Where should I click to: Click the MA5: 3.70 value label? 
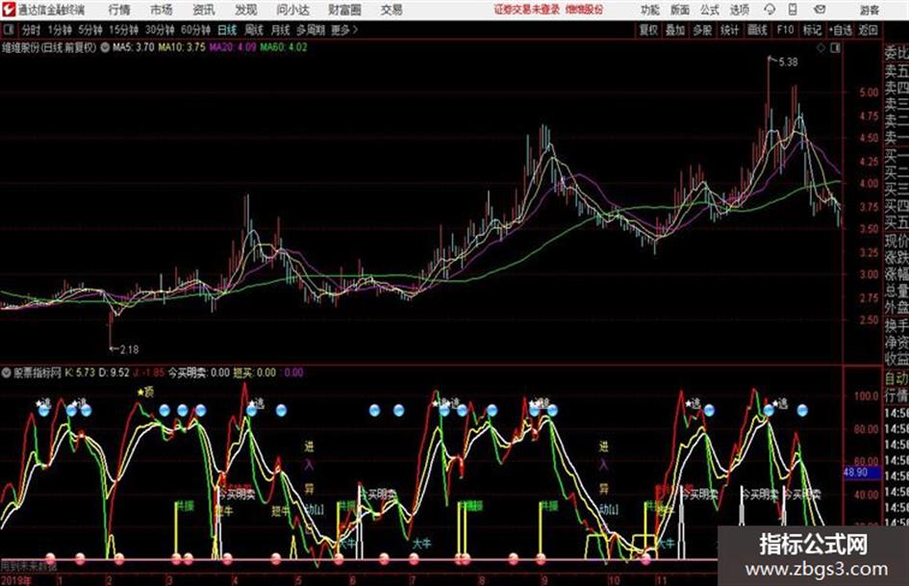134,47
